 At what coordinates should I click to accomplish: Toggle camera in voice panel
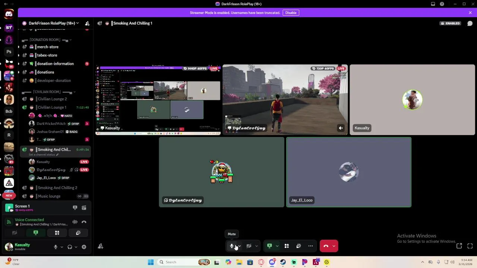pos(15,233)
